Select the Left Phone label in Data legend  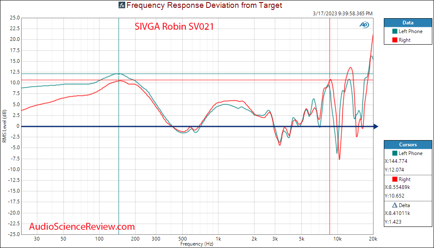point(410,31)
